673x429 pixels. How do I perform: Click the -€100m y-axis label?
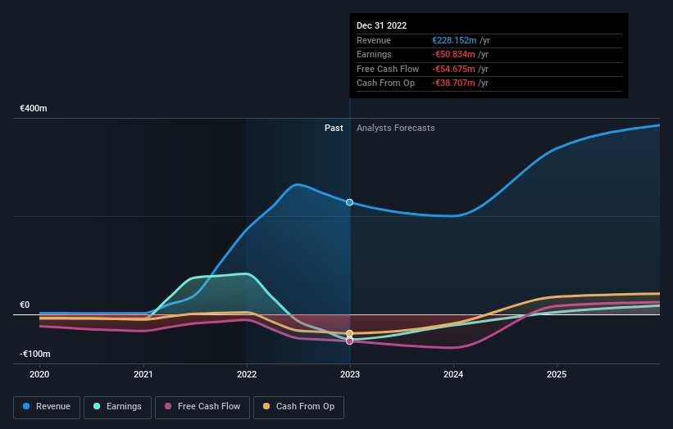pyautogui.click(x=34, y=354)
